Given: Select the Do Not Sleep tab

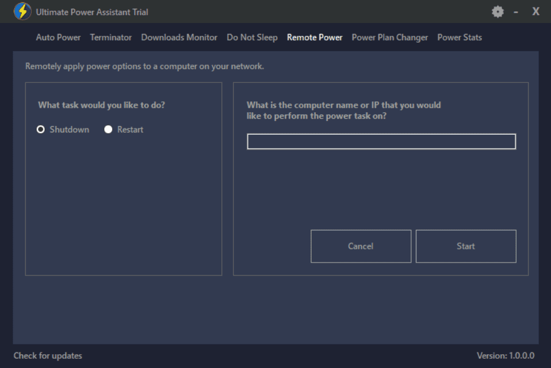Looking at the screenshot, I should pos(252,37).
